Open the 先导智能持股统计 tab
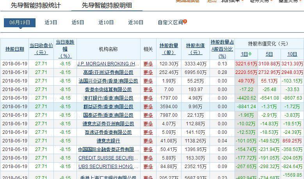 36,5
